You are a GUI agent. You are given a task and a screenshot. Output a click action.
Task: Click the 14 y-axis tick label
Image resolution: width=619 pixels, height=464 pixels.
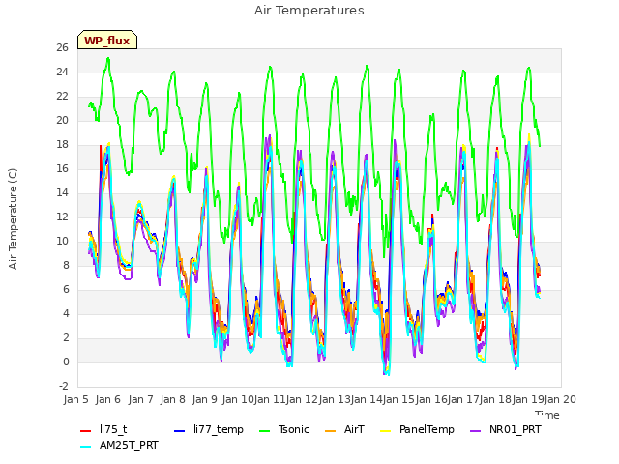tap(62, 193)
